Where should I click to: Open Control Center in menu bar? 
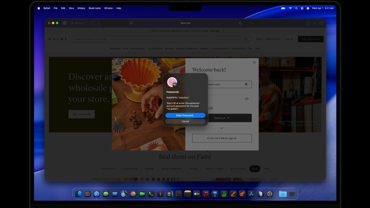(x=302, y=8)
